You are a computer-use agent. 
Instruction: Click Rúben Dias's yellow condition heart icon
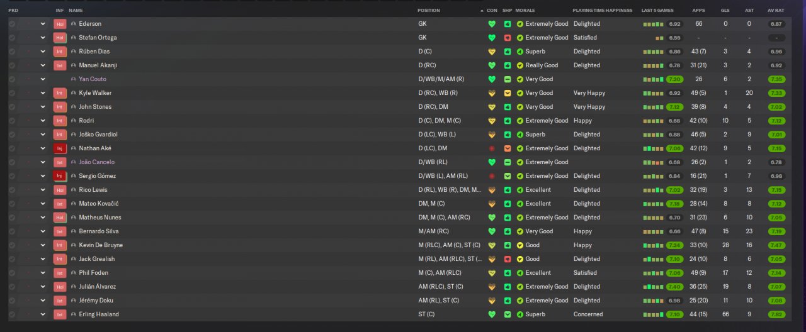[x=492, y=52]
